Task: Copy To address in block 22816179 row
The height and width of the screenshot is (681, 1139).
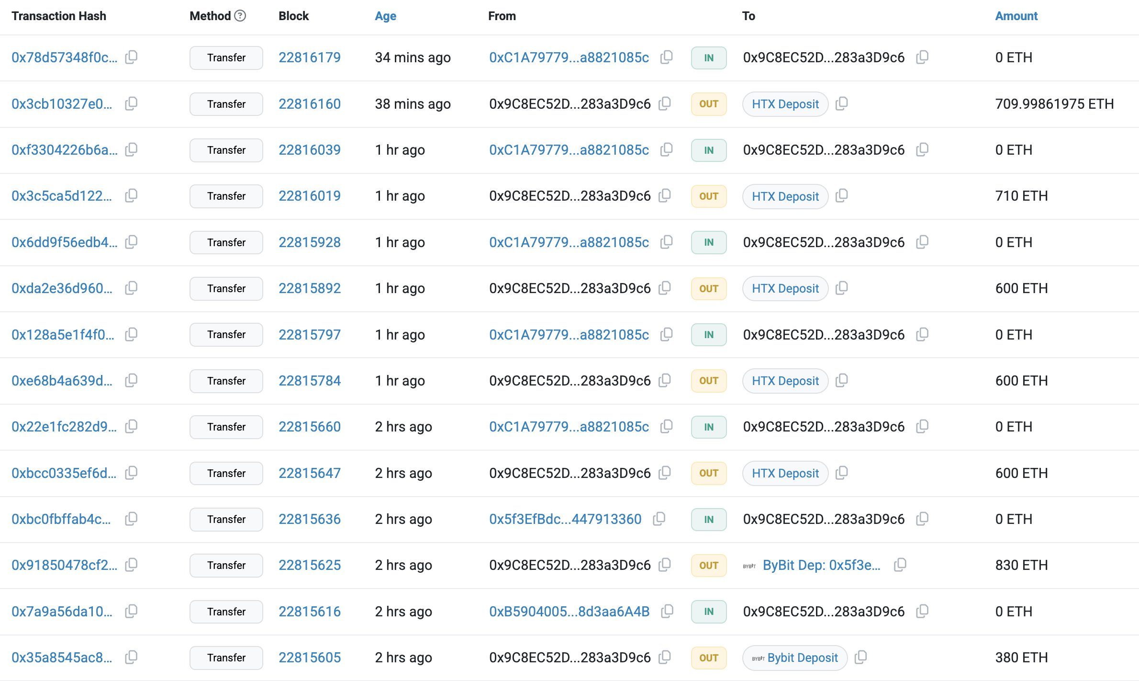Action: [x=922, y=57]
